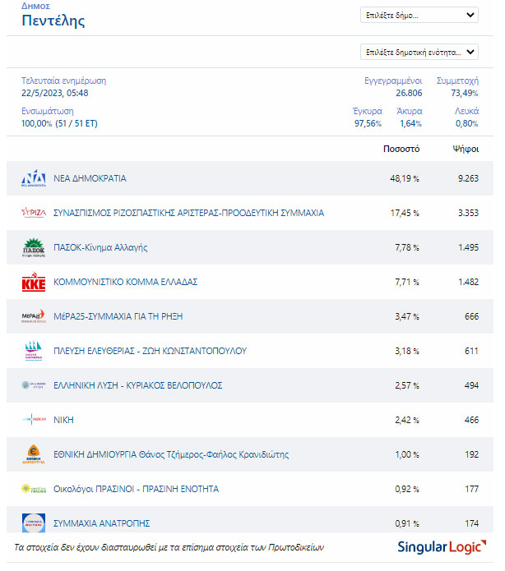Click the Plefsi Eleftherias ship logo

coord(34,351)
